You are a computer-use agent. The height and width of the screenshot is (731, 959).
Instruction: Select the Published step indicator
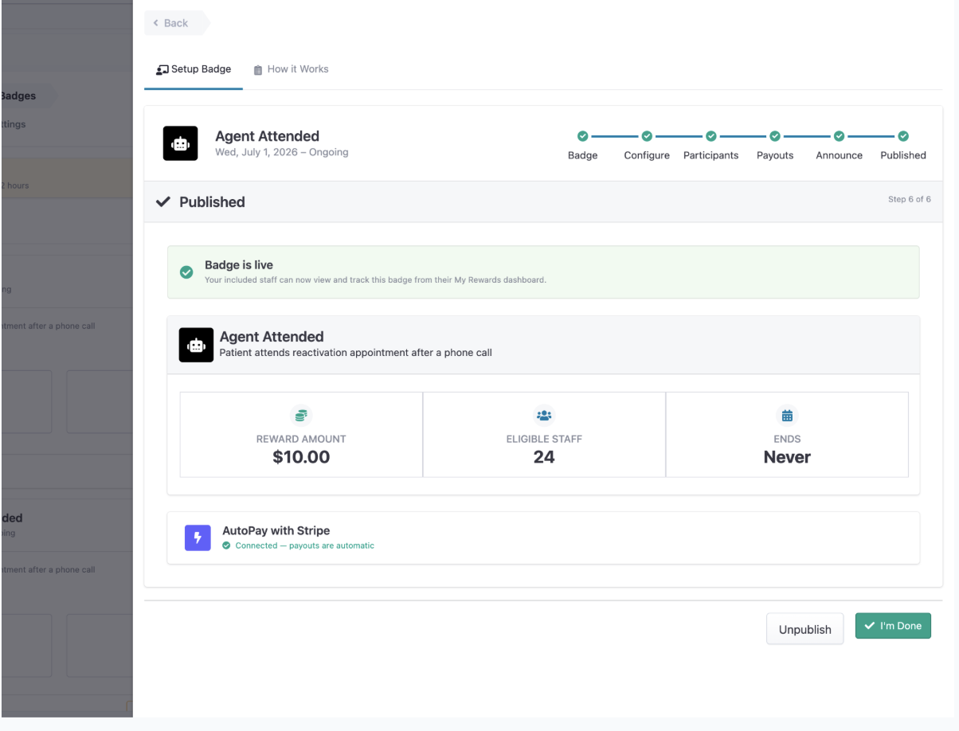(903, 136)
